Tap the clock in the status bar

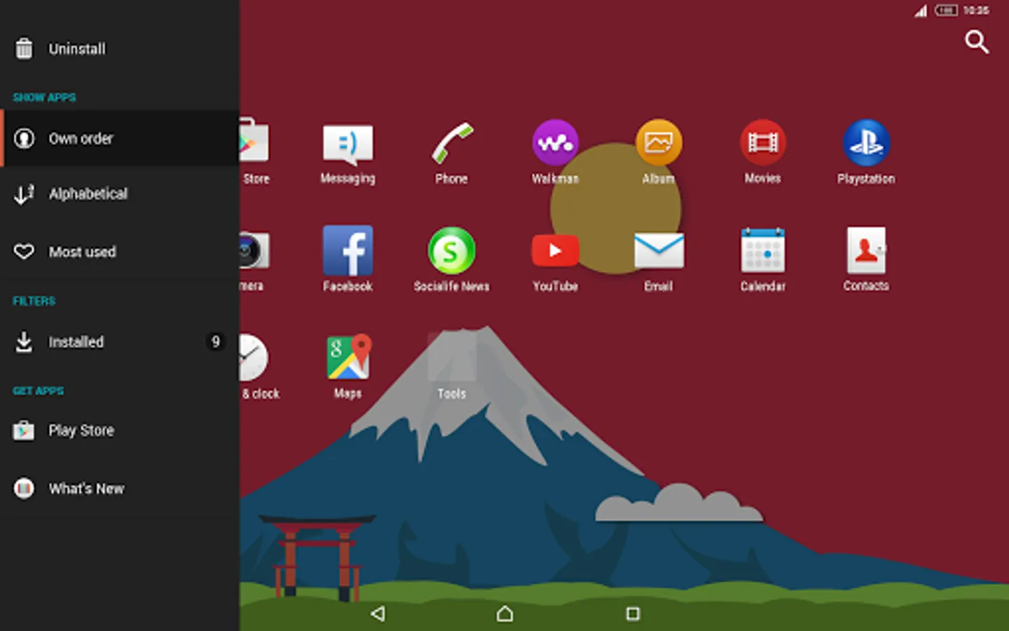pos(976,10)
